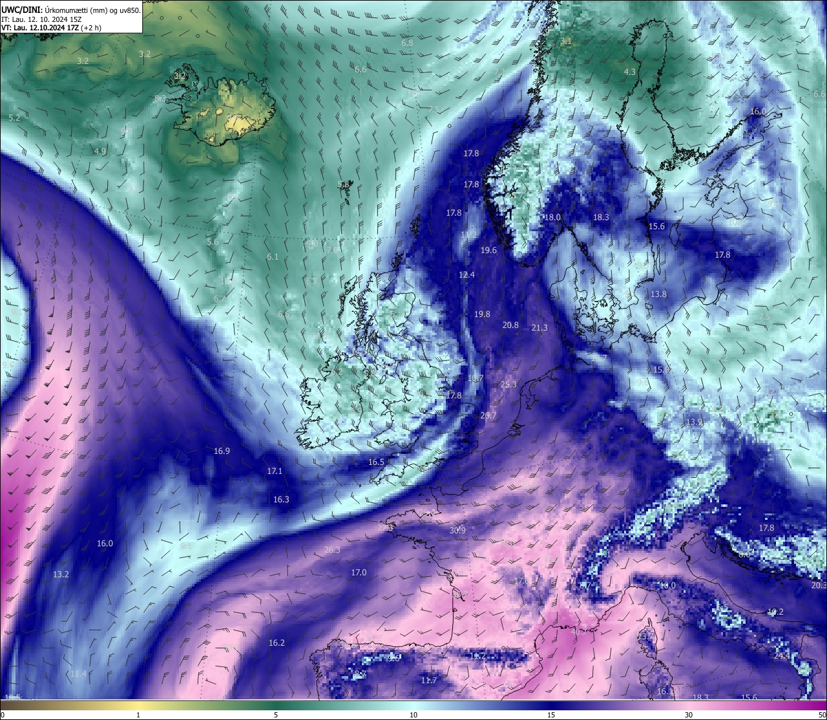Click the "UWC/DINI: Úrkomumætti (mm) og uv850." title
Viewport: 827px width, 720px height.
(x=71, y=10)
